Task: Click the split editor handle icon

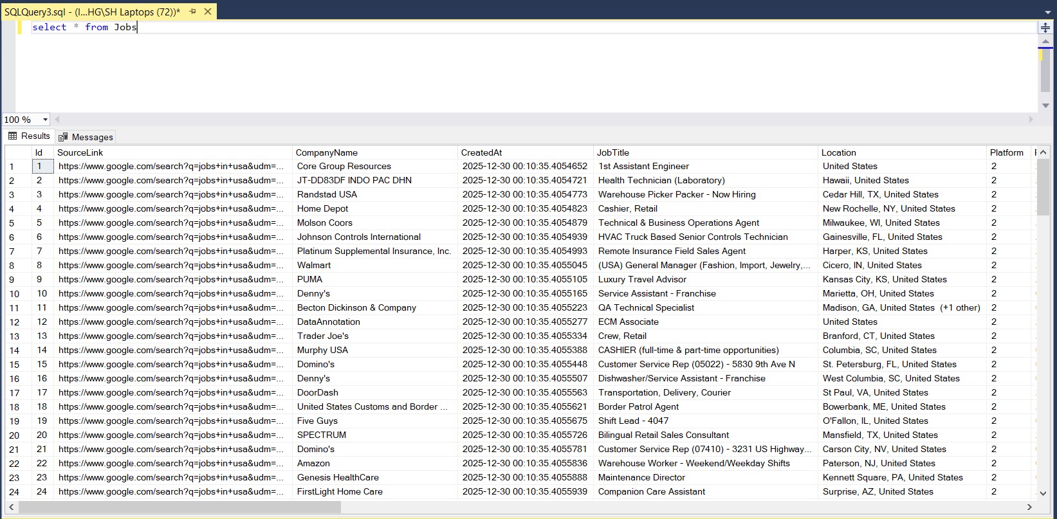Action: 1045,28
